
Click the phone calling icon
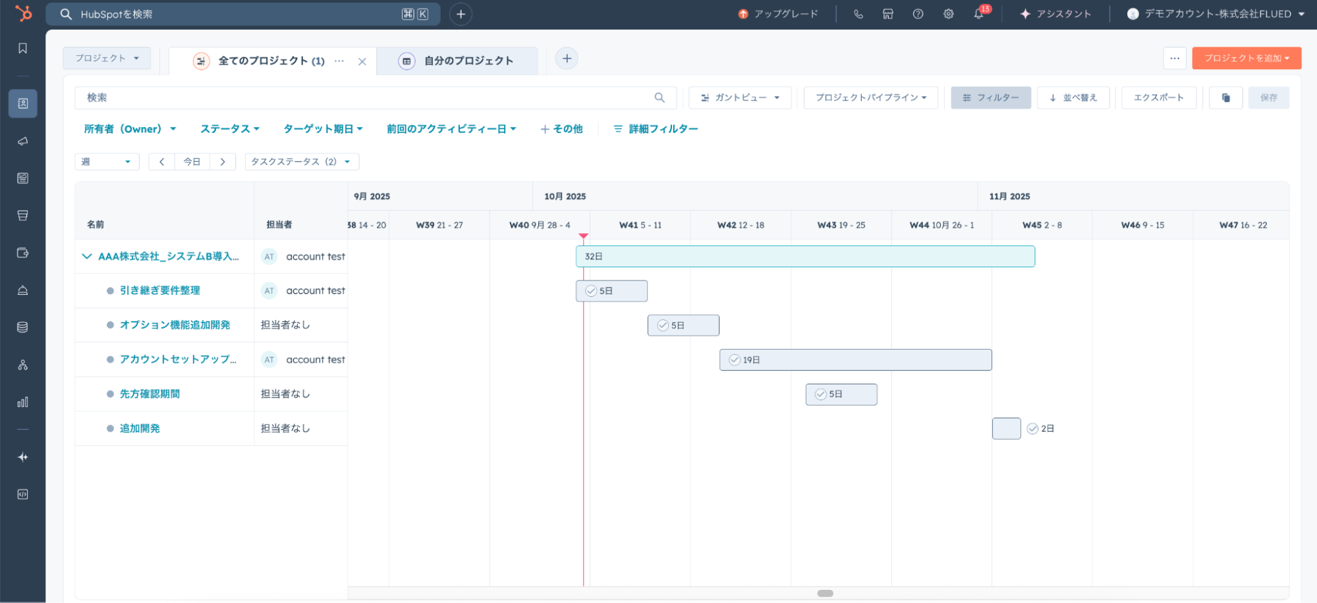pos(858,14)
